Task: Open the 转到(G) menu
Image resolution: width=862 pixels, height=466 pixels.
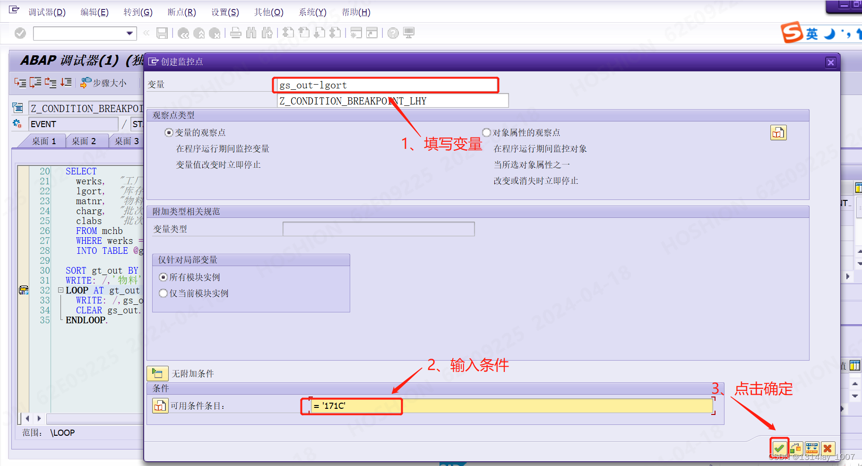Action: pyautogui.click(x=138, y=12)
